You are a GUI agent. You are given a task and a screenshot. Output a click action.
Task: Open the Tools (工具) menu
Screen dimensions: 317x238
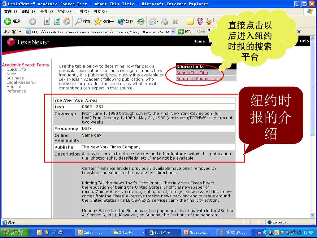[82, 11]
